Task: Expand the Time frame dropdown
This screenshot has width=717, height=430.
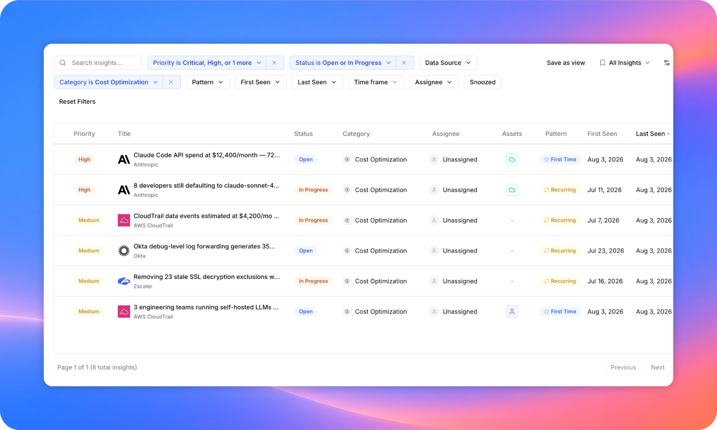Action: [x=376, y=82]
